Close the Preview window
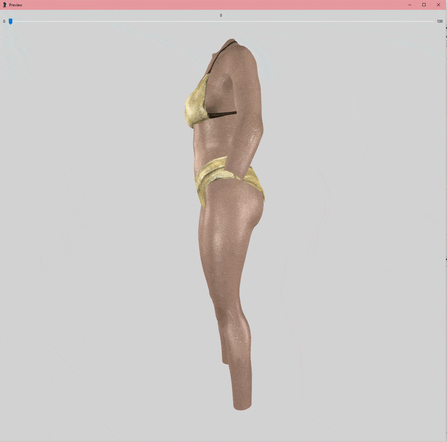The image size is (447, 442). click(438, 5)
